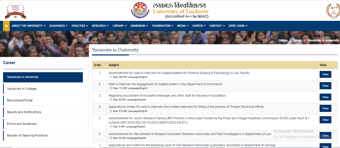Click View button for Laboratory Assistant Zoology row

click(x=325, y=146)
